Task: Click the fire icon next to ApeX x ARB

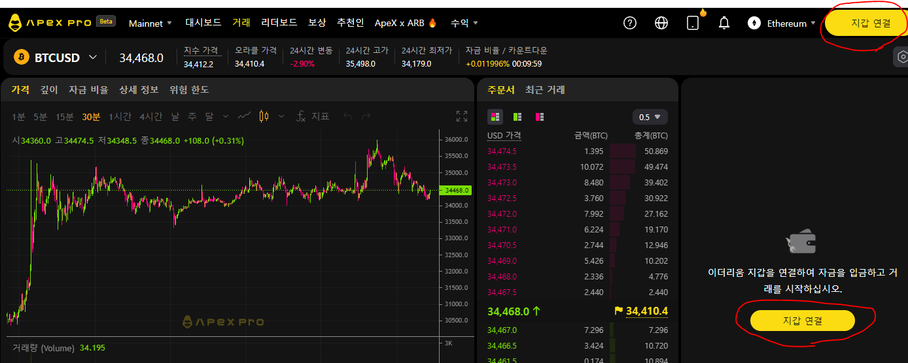Action: (x=432, y=23)
